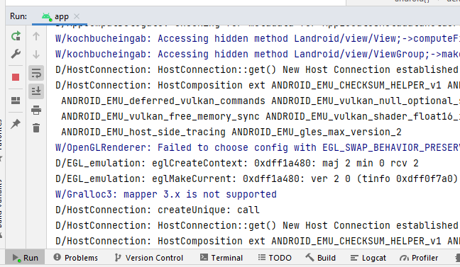Toggle soft-wrap in console output
Viewport: 460px width, 267px height.
(36, 73)
